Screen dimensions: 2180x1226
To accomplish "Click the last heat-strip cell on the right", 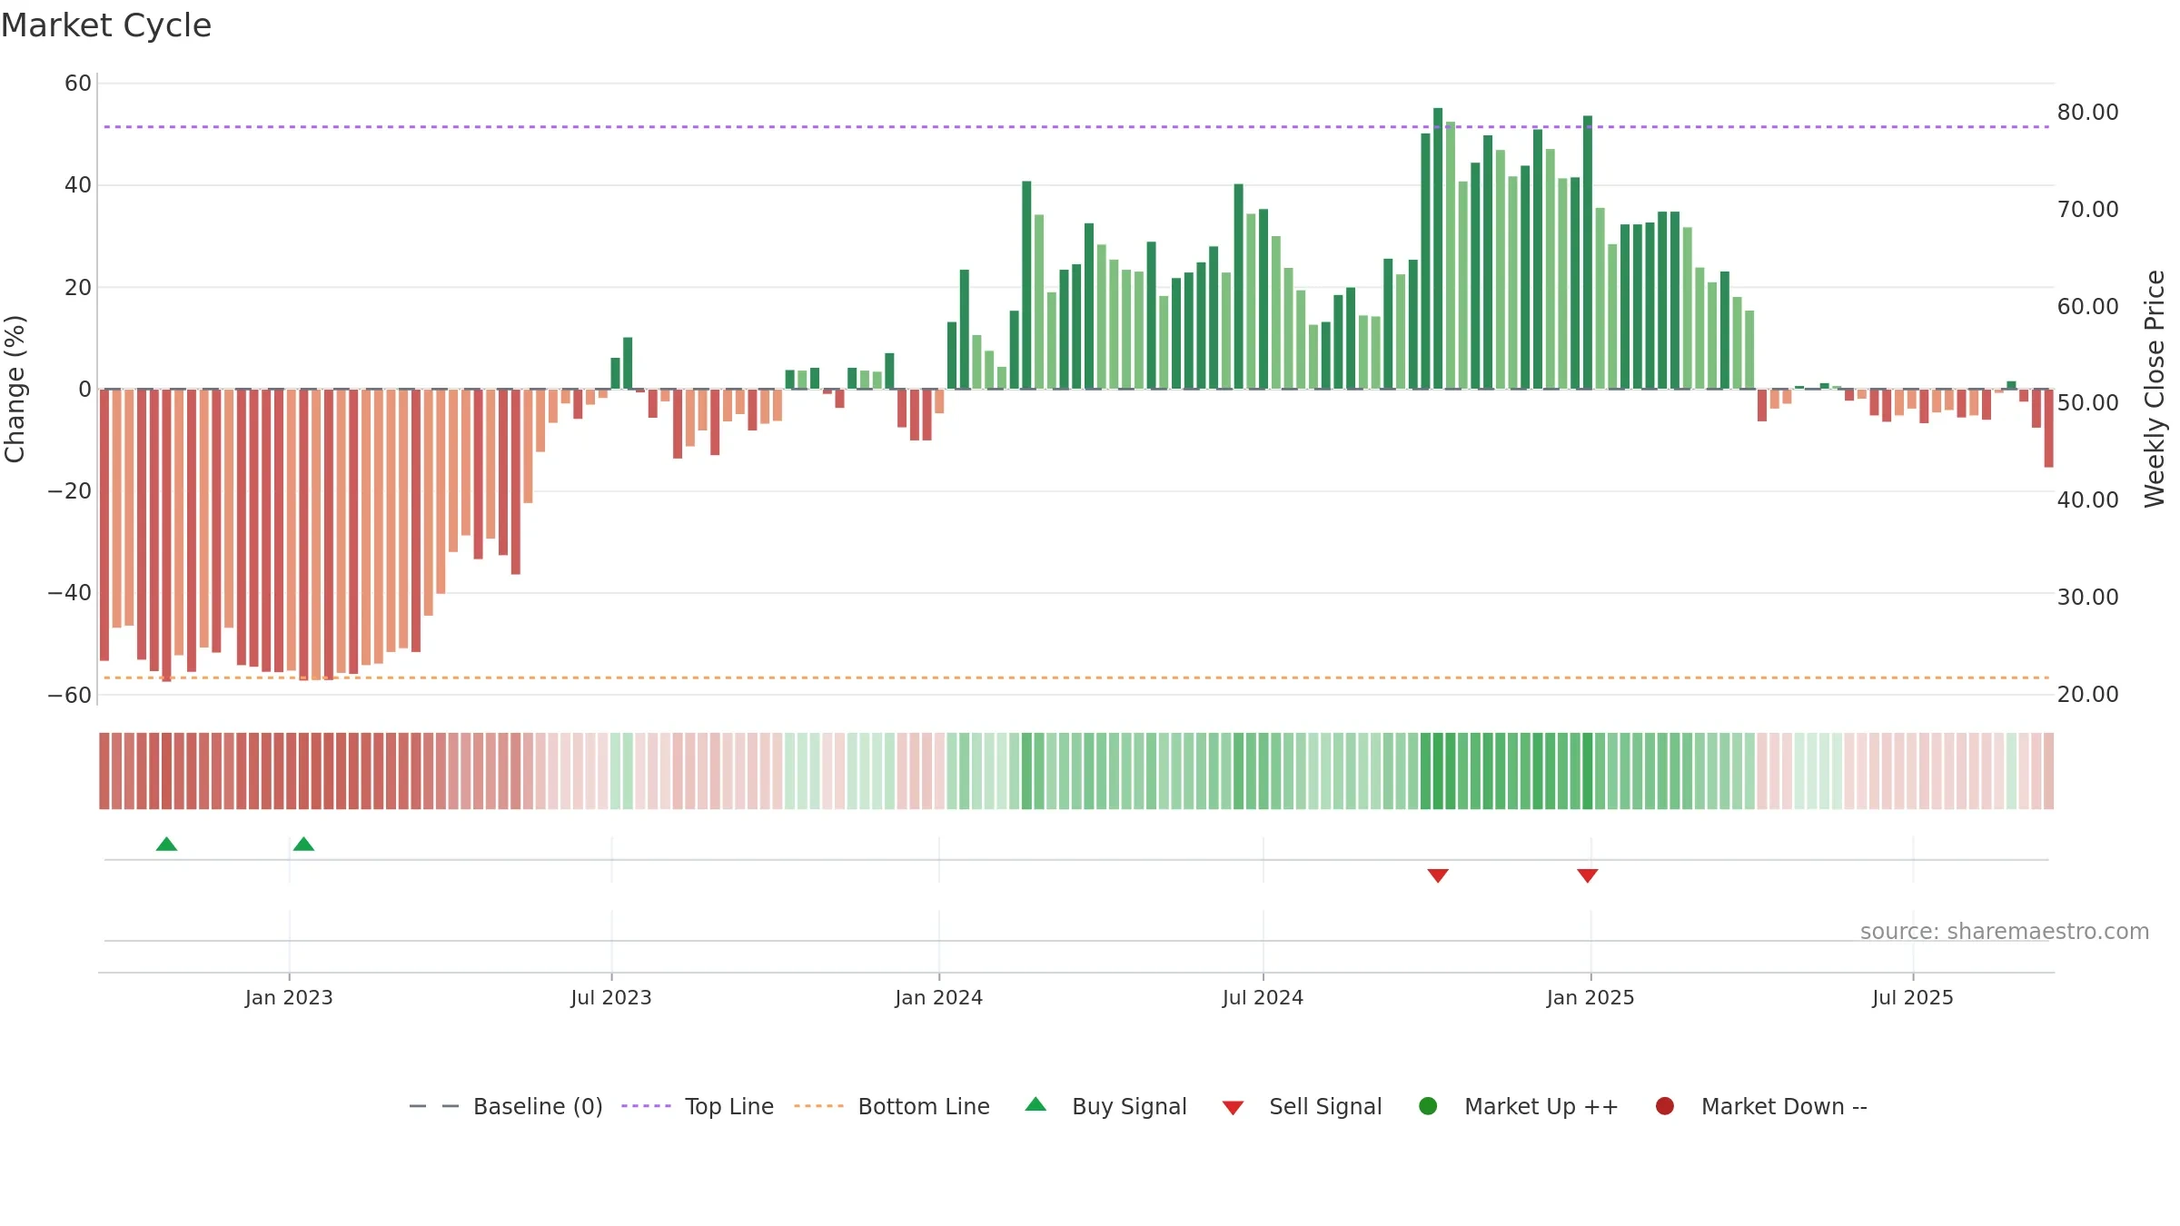I will [x=2049, y=771].
